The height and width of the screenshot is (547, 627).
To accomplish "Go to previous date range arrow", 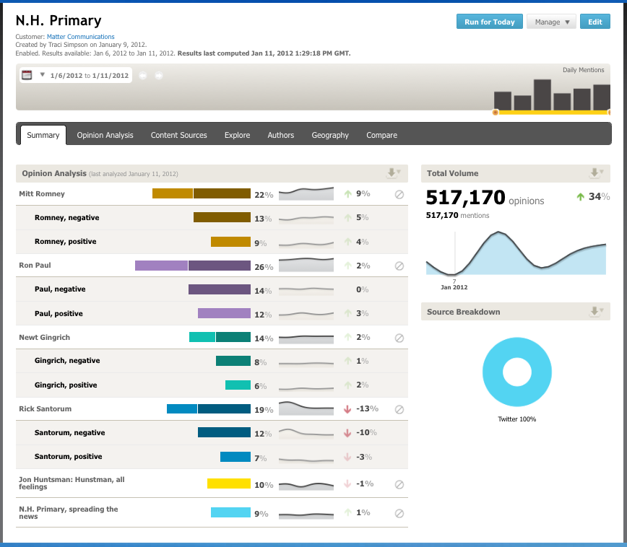I will 143,76.
